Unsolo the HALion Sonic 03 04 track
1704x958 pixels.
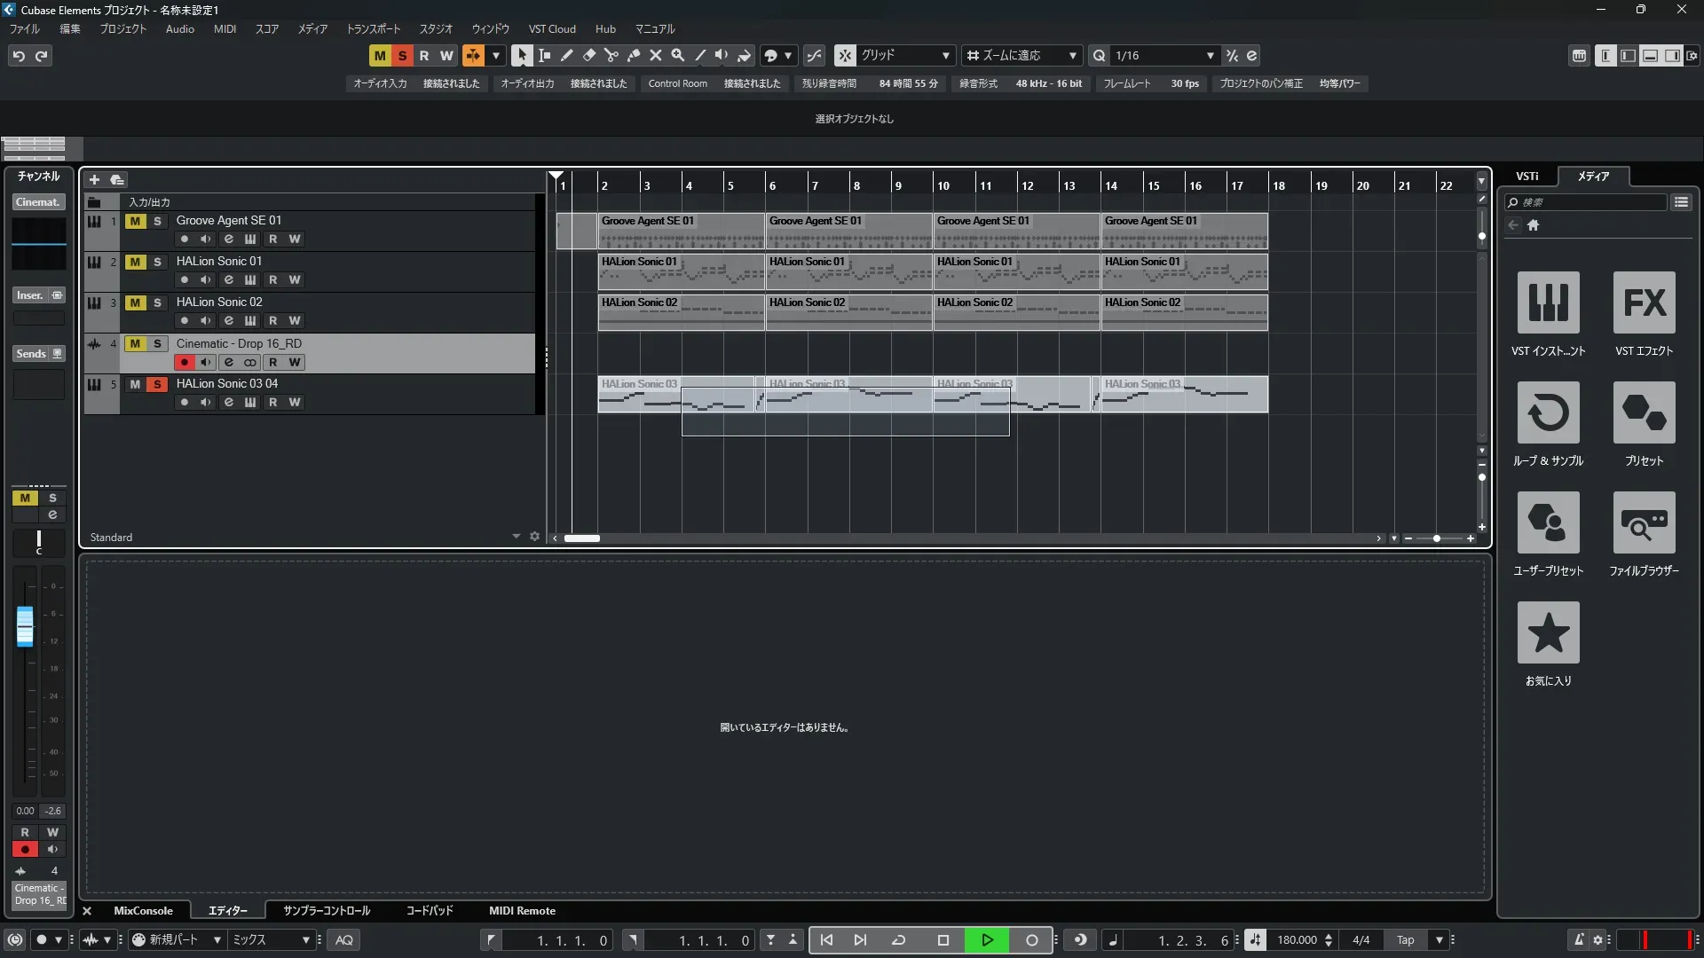[157, 384]
